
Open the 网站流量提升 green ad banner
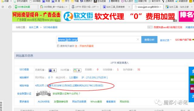point(36,16)
